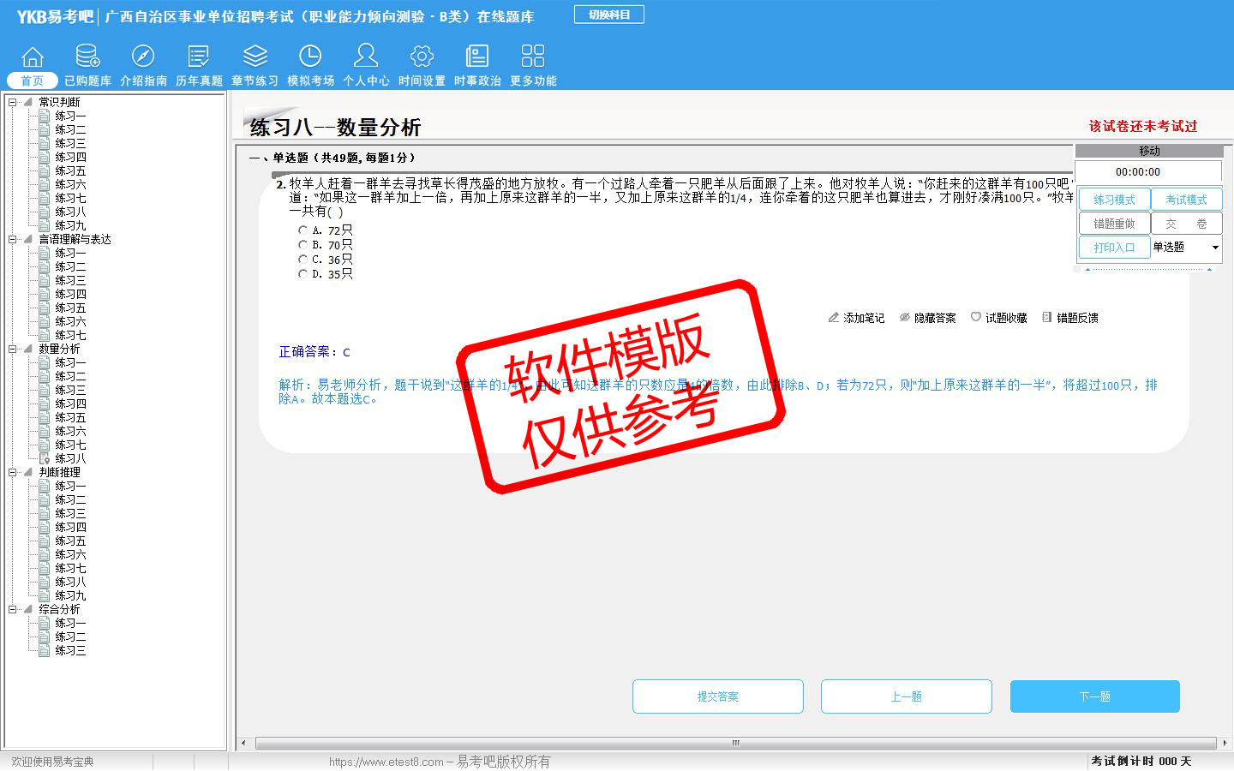Open 历年真题 past papers icon
Viewport: 1234px width, 771px height.
[199, 57]
